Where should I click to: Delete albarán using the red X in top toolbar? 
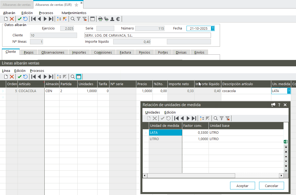click(x=12, y=19)
